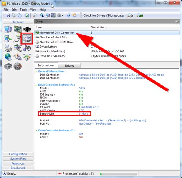Click the Port #1 No Device text
Image resolution: width=182 pixels, height=178 pixels.
(95, 124)
